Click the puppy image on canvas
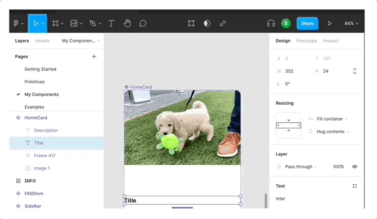 (x=182, y=127)
